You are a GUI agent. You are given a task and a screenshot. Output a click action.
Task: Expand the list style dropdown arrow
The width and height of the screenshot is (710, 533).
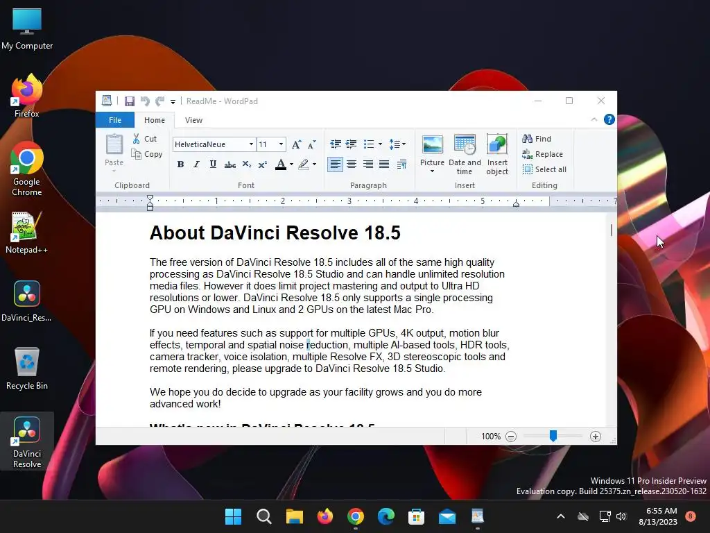pyautogui.click(x=380, y=144)
